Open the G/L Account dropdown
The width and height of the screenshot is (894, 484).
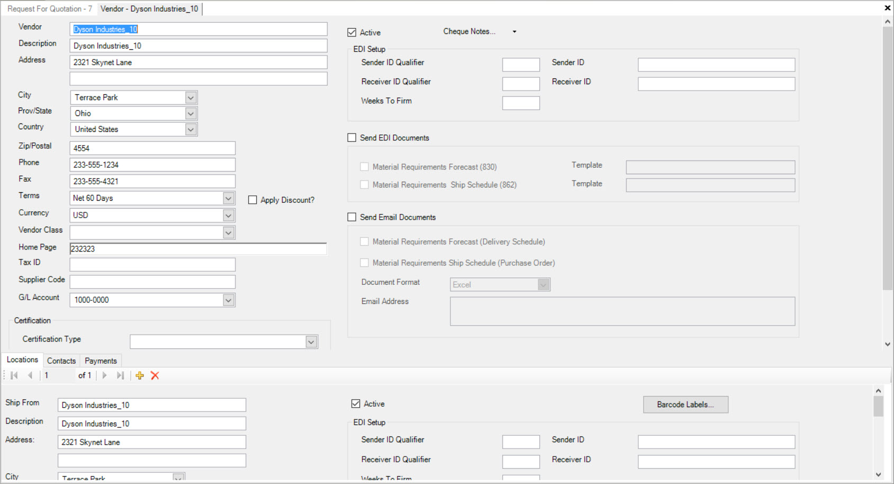tap(229, 300)
